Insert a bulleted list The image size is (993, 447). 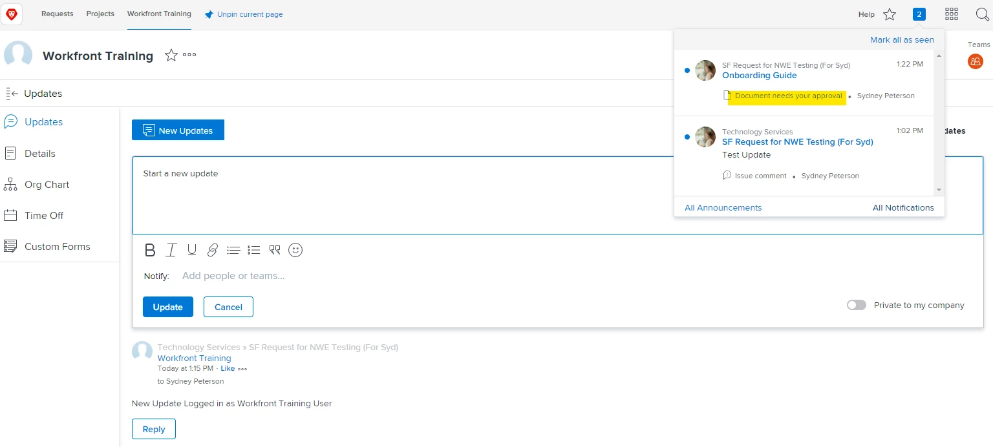pyautogui.click(x=233, y=250)
